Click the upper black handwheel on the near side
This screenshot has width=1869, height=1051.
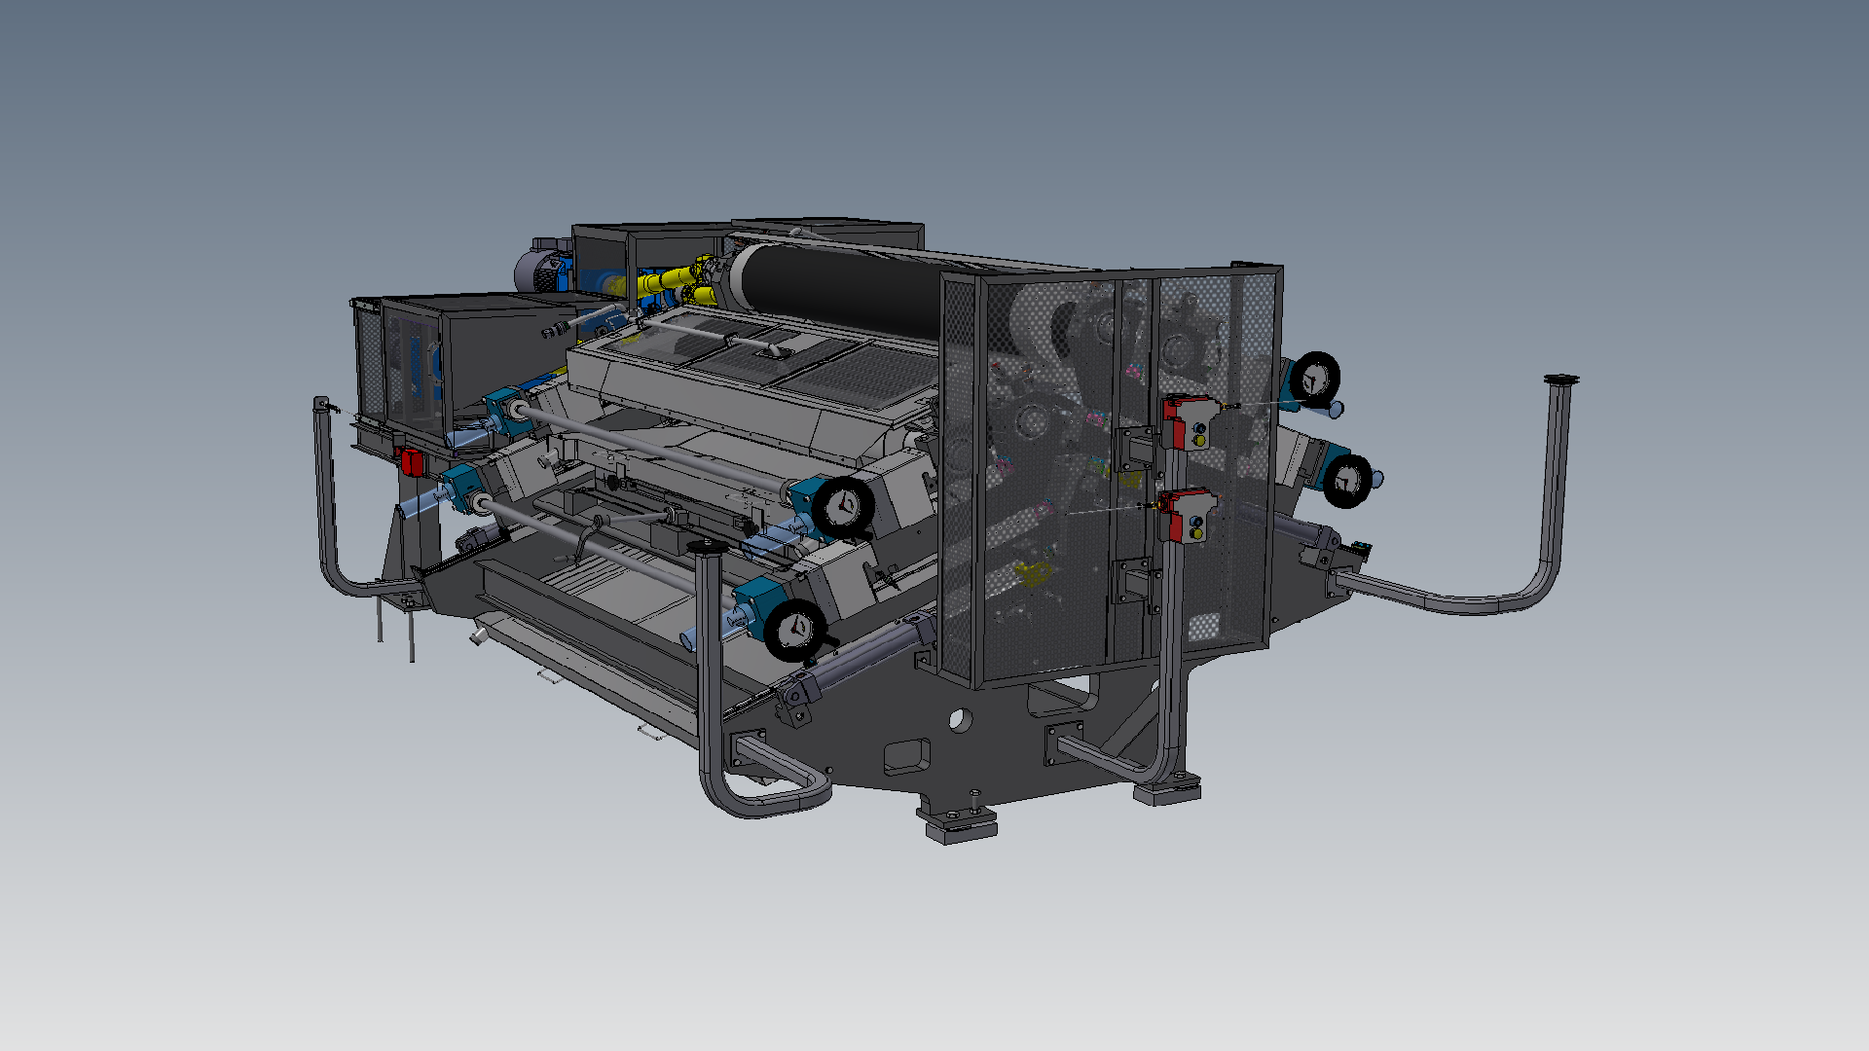click(841, 506)
